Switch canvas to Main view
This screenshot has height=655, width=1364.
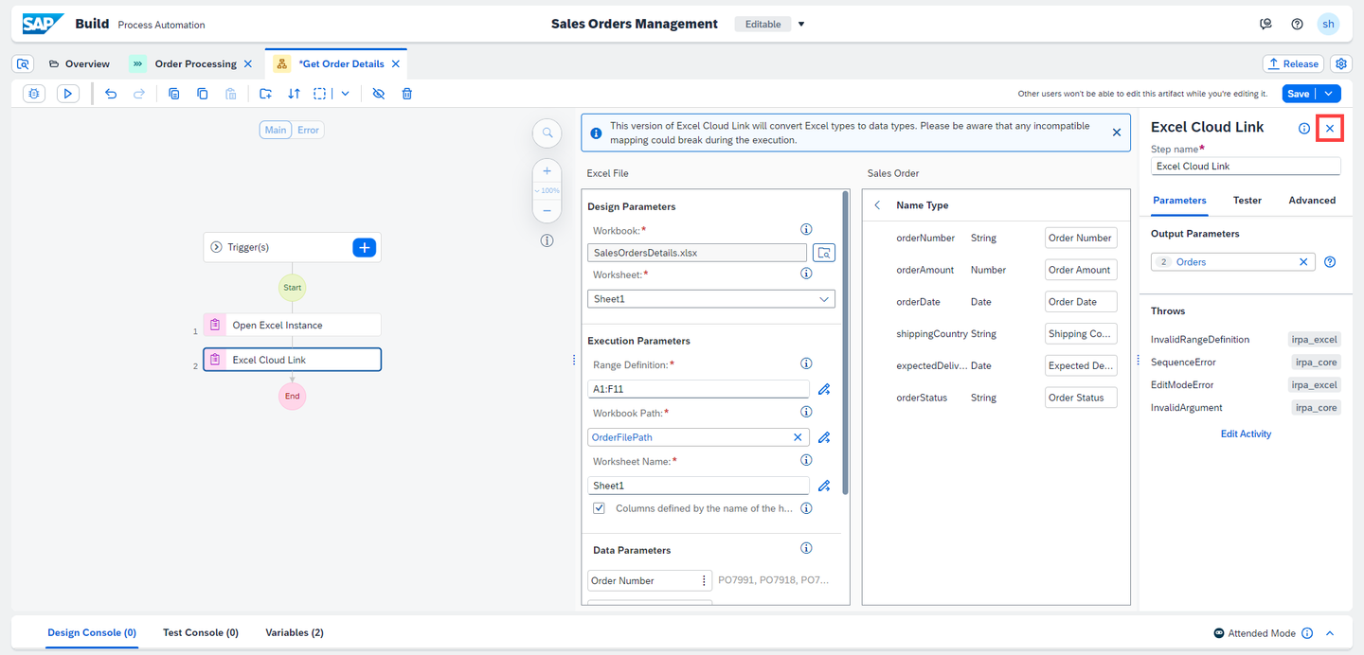pos(276,130)
